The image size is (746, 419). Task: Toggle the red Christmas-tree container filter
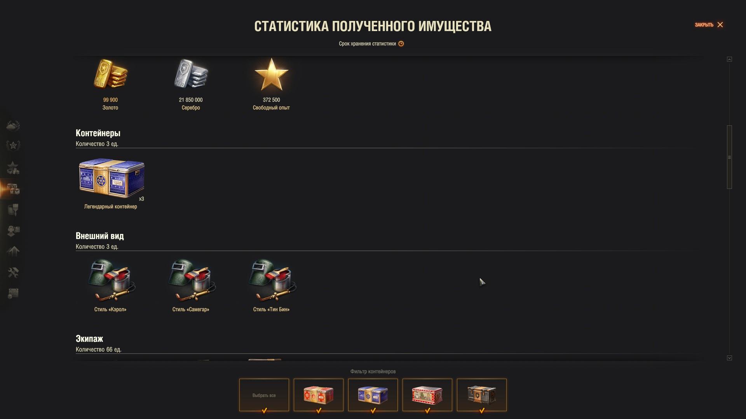point(427,395)
